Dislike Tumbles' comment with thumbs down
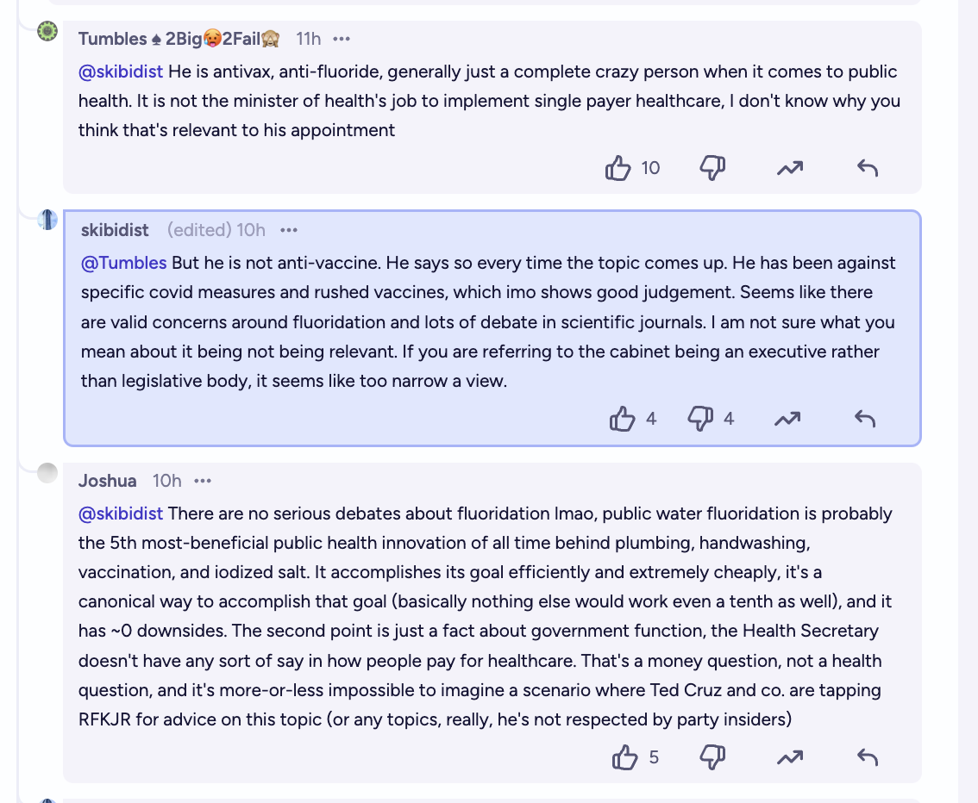Image resolution: width=978 pixels, height=803 pixels. pyautogui.click(x=712, y=167)
